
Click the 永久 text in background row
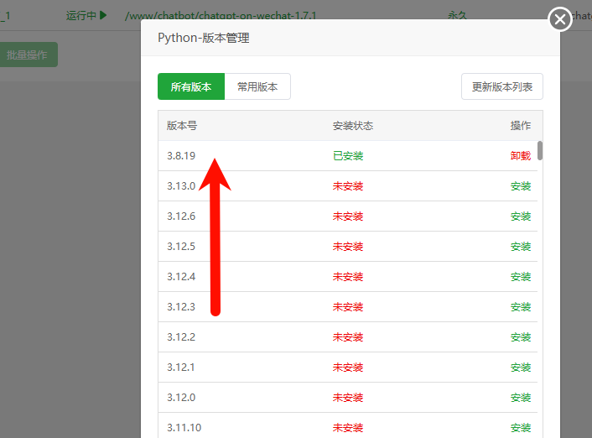click(x=457, y=15)
